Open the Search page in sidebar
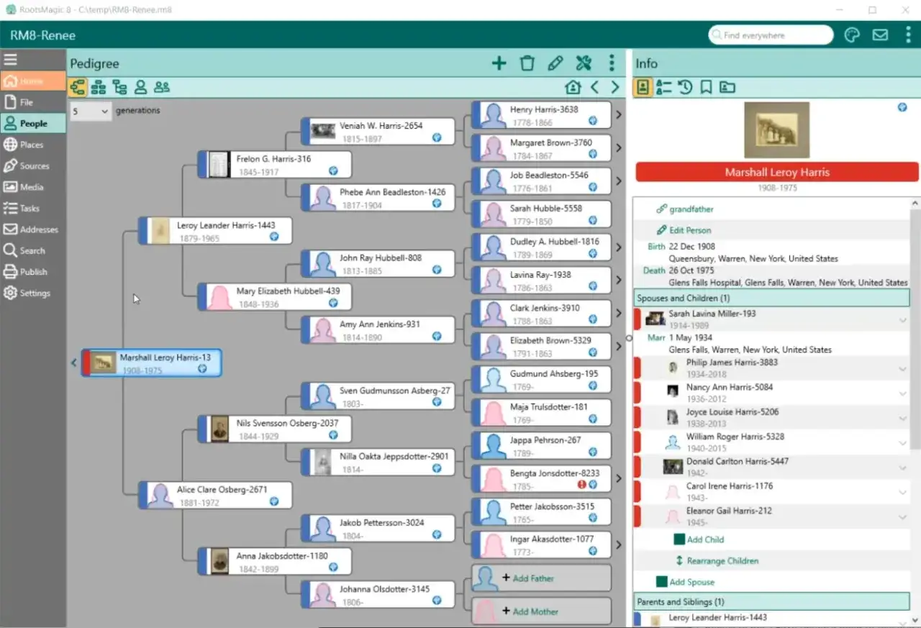This screenshot has width=921, height=628. click(x=33, y=250)
